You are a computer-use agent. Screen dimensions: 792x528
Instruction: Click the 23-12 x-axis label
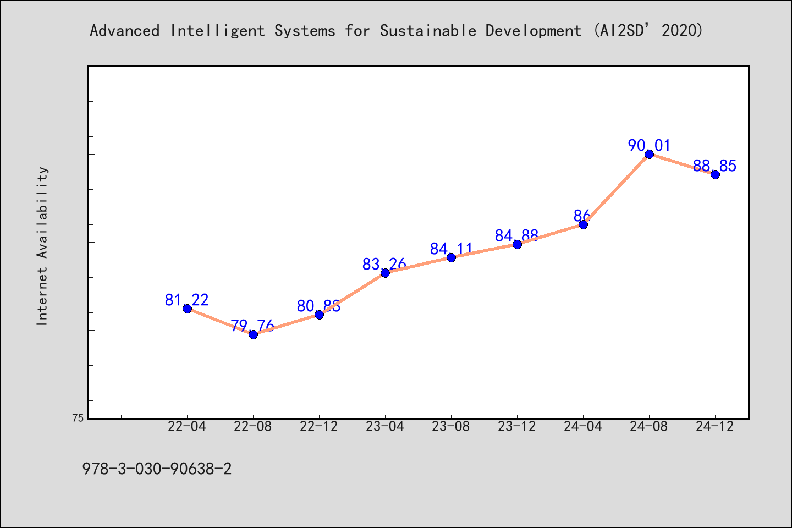(517, 426)
